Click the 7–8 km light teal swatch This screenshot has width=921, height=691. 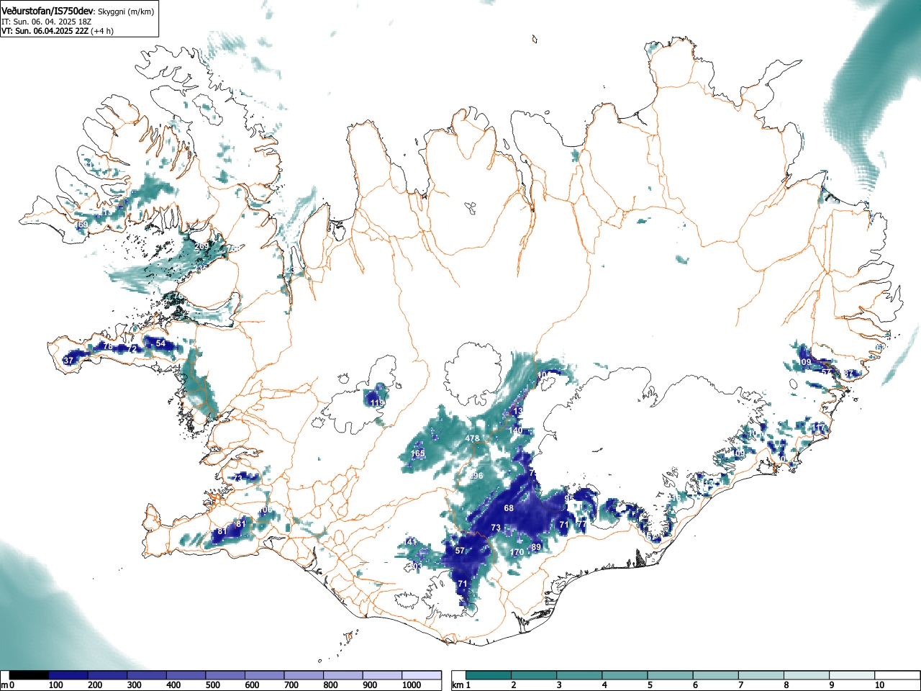pos(763,675)
